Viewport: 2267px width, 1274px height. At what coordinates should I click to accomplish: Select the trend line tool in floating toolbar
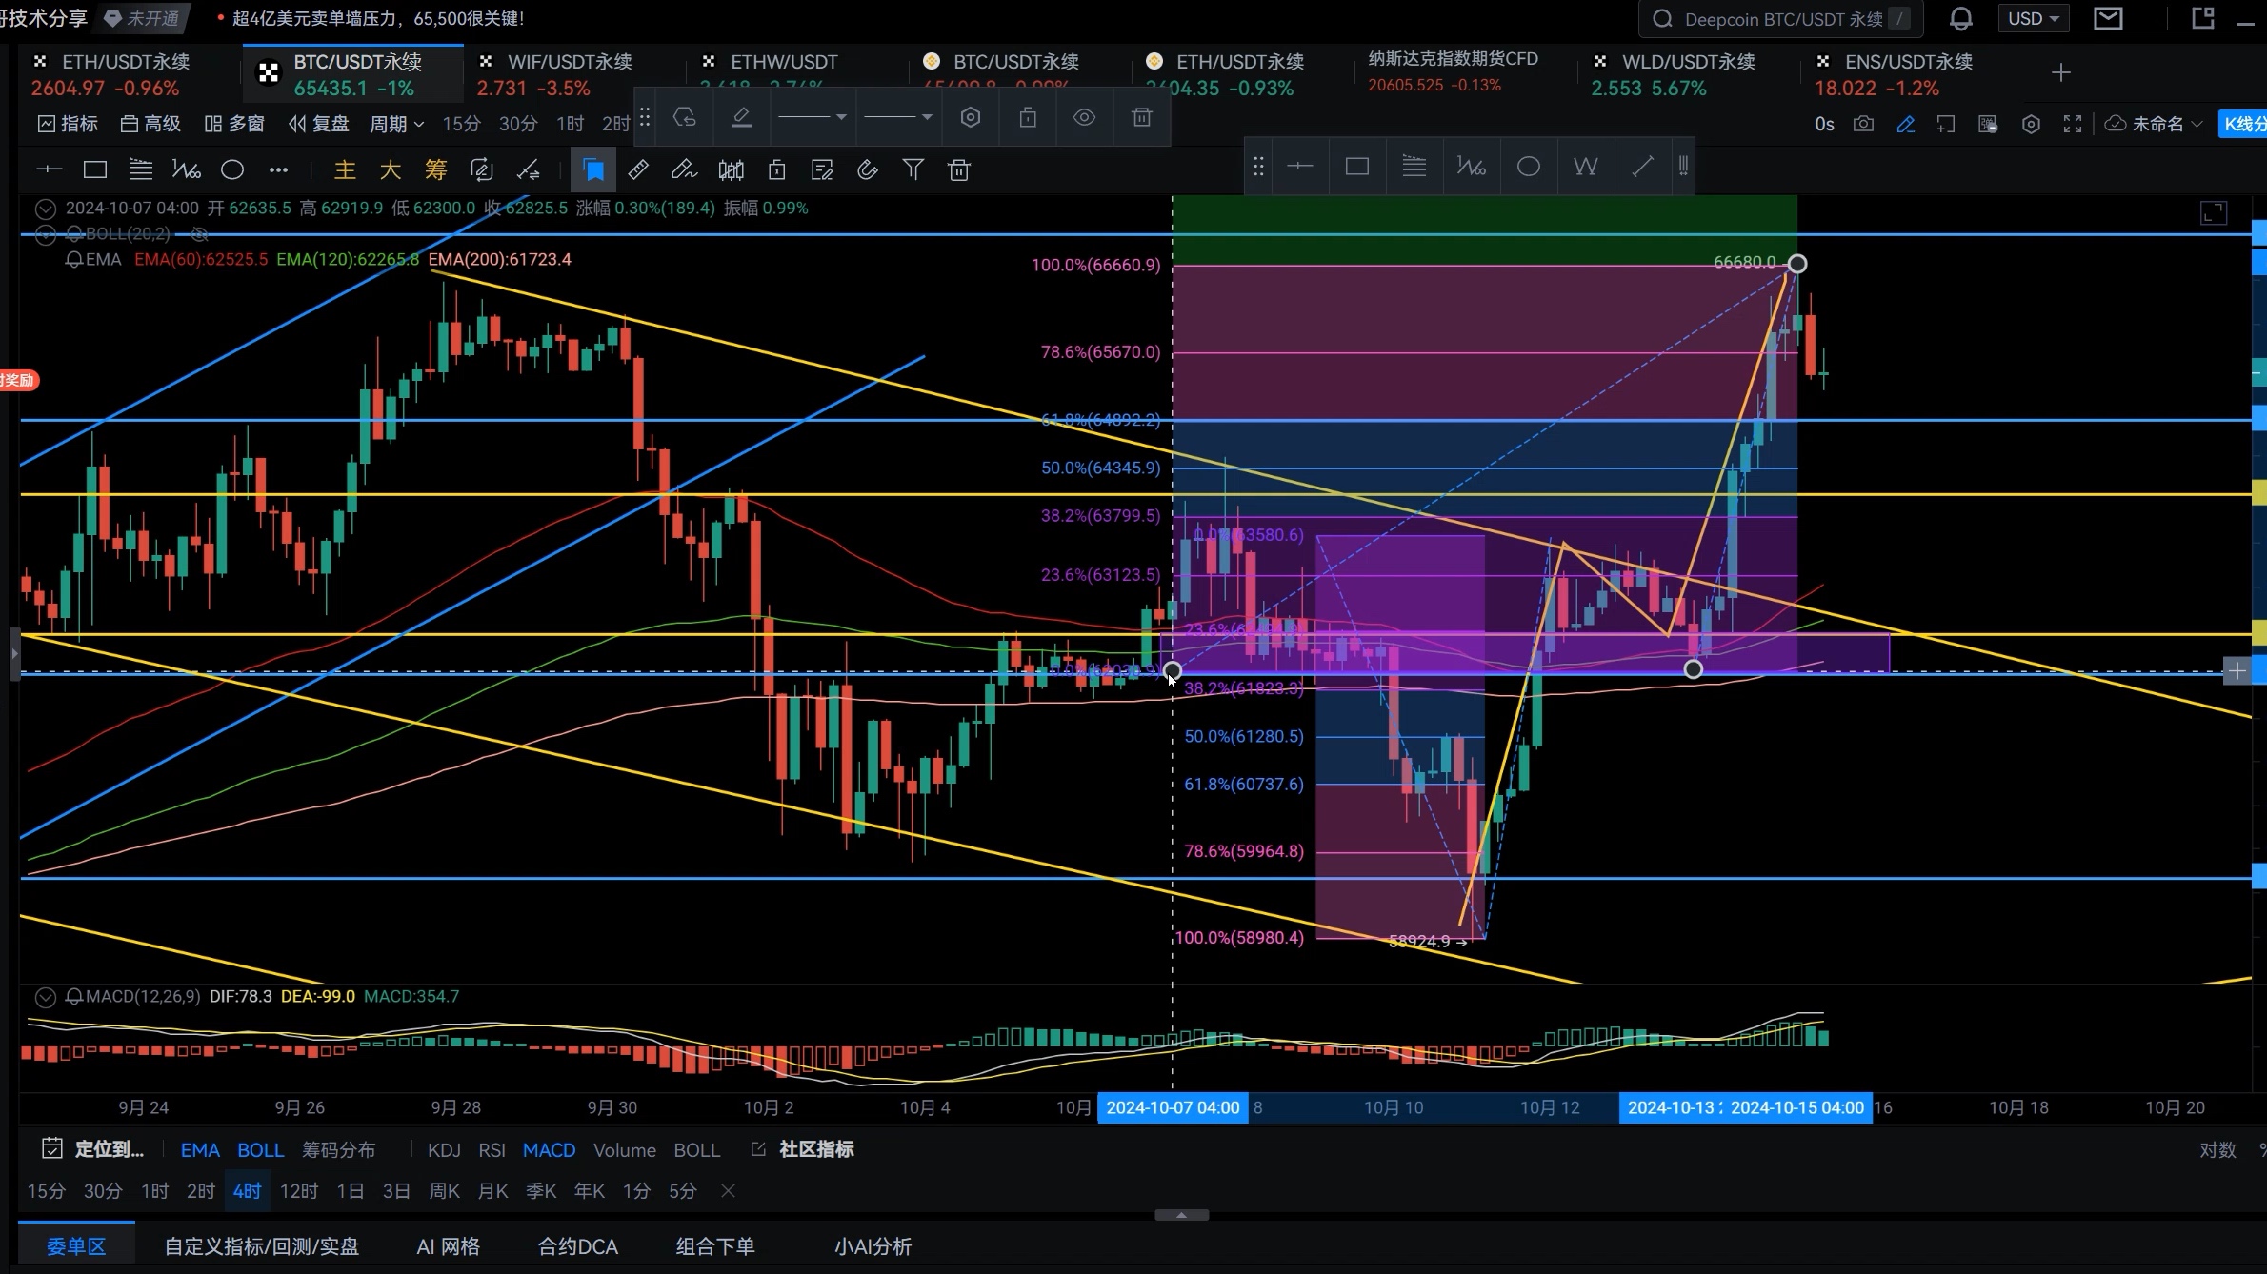[1643, 167]
